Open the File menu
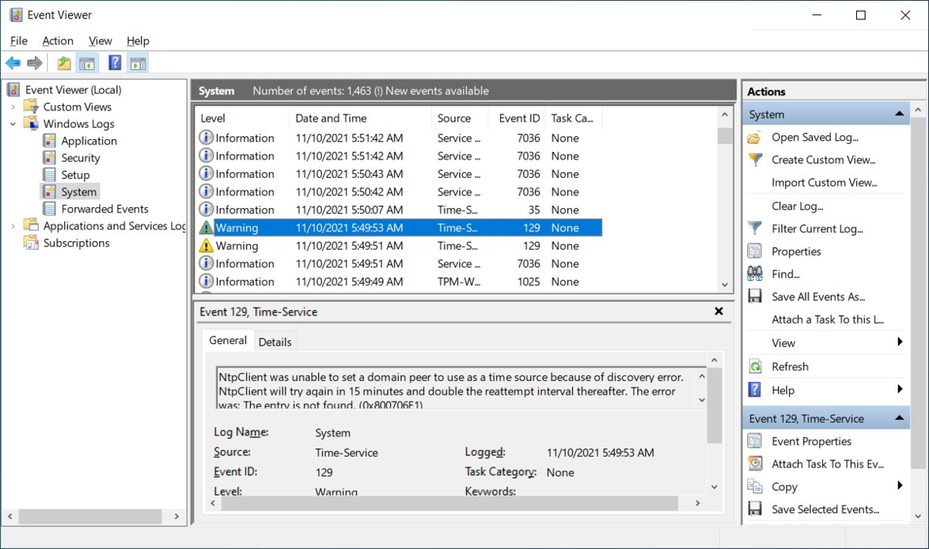 [19, 41]
